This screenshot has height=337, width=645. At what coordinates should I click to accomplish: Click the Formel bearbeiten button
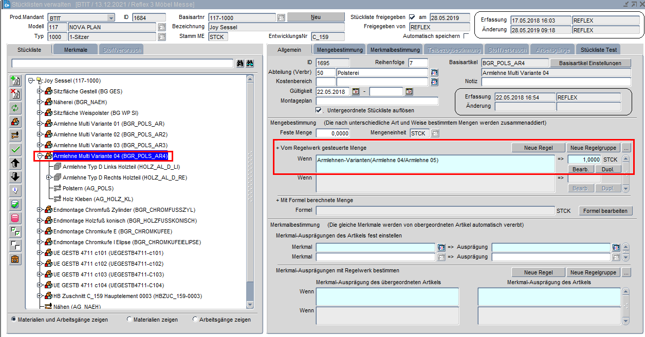click(605, 211)
